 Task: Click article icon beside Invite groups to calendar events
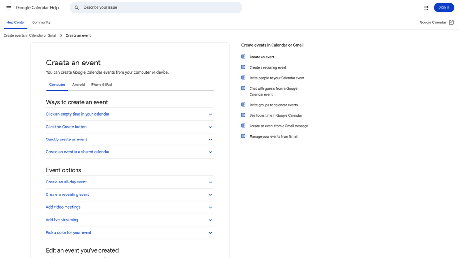click(x=243, y=105)
